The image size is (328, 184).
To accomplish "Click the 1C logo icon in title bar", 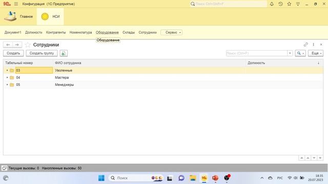I will [x=7, y=4].
